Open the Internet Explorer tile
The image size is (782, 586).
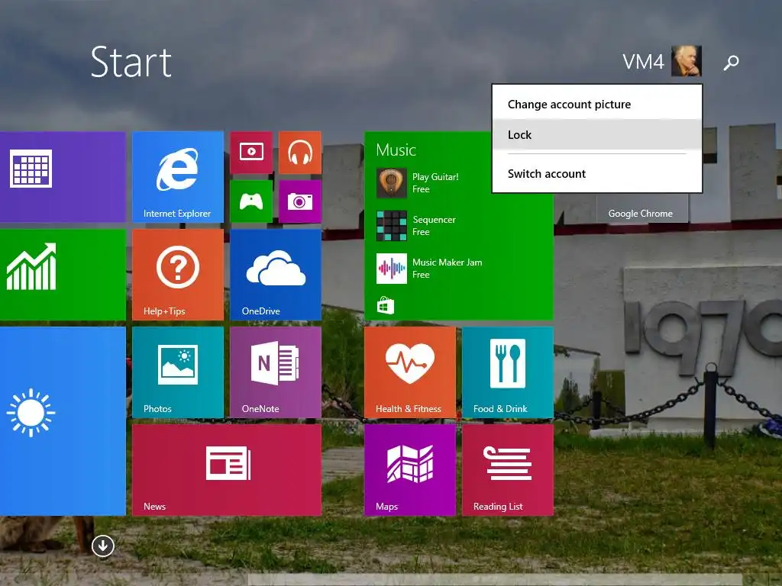click(x=177, y=177)
